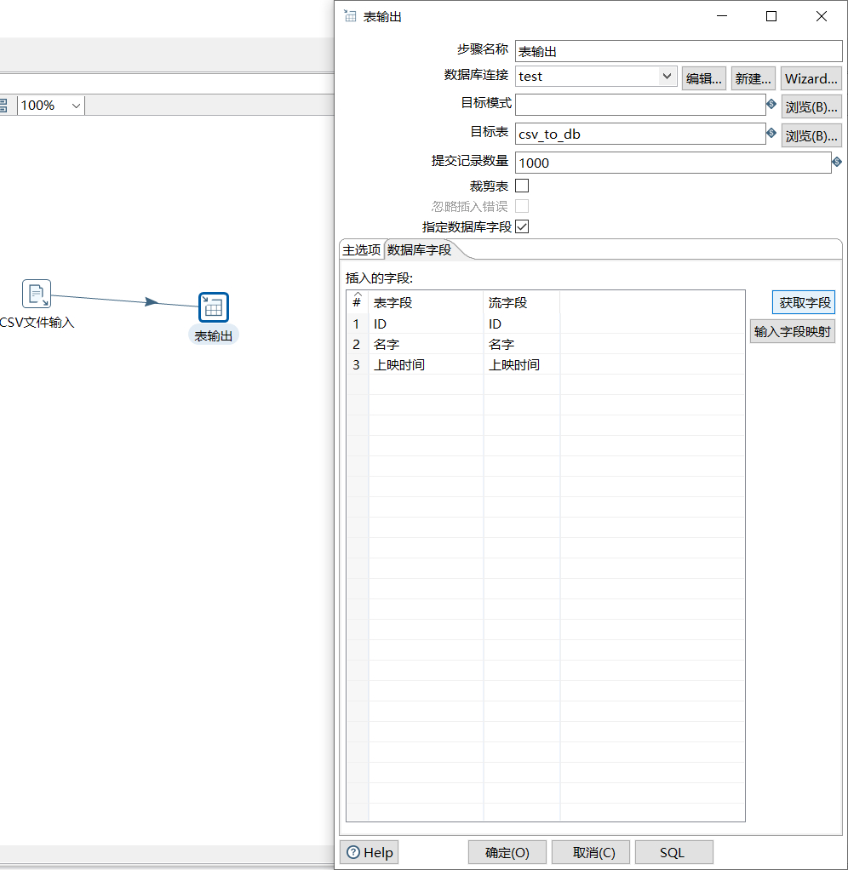This screenshot has height=870, width=848.
Task: Open the 输入字段映射 mapping dialog
Action: 792,332
